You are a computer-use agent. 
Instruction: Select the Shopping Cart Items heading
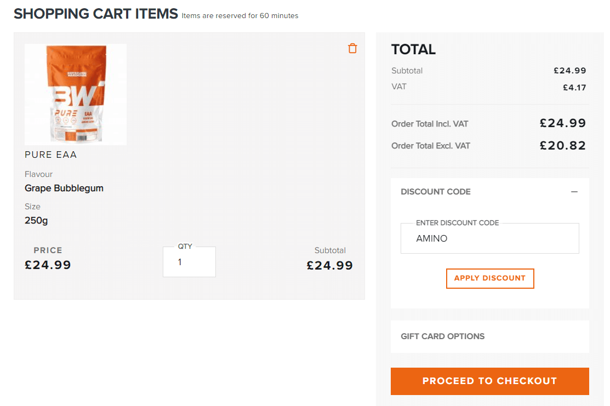pos(96,14)
